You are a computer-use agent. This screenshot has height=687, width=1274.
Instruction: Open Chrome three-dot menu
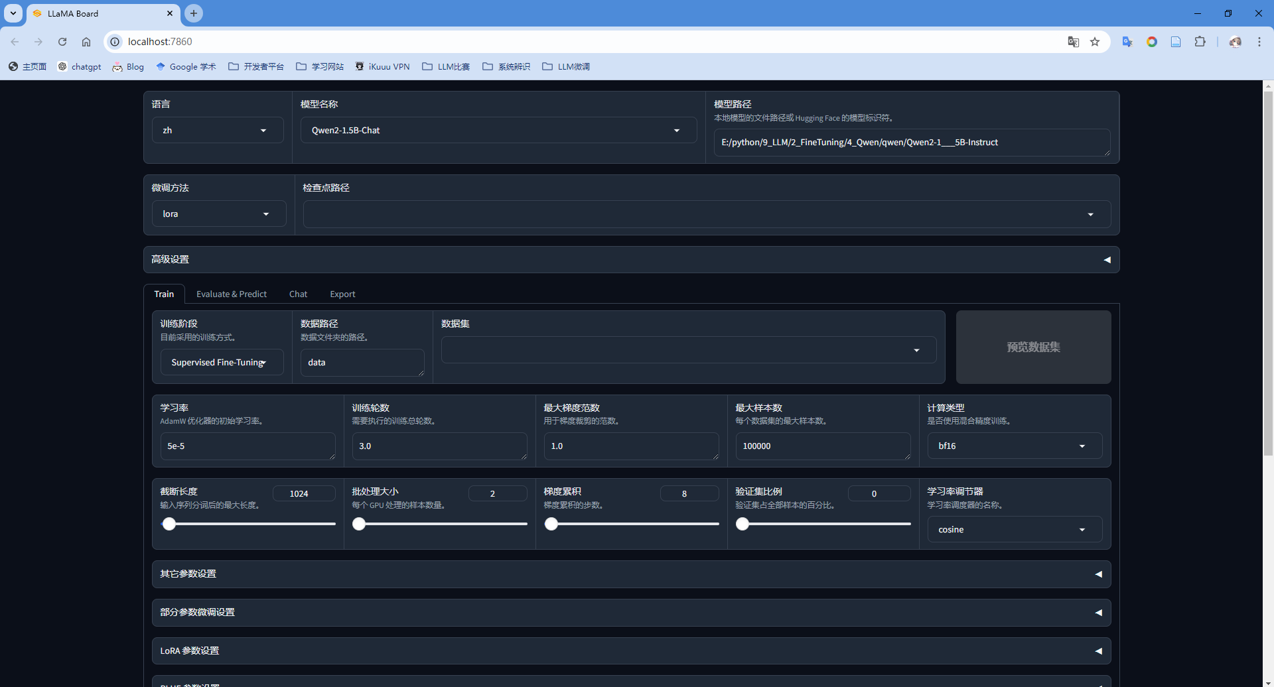point(1259,42)
